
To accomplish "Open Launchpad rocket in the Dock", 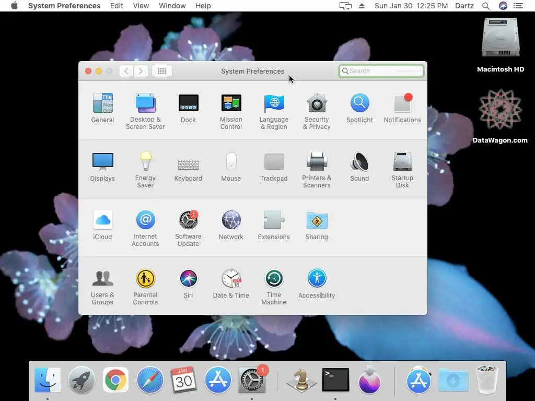I will pos(82,380).
